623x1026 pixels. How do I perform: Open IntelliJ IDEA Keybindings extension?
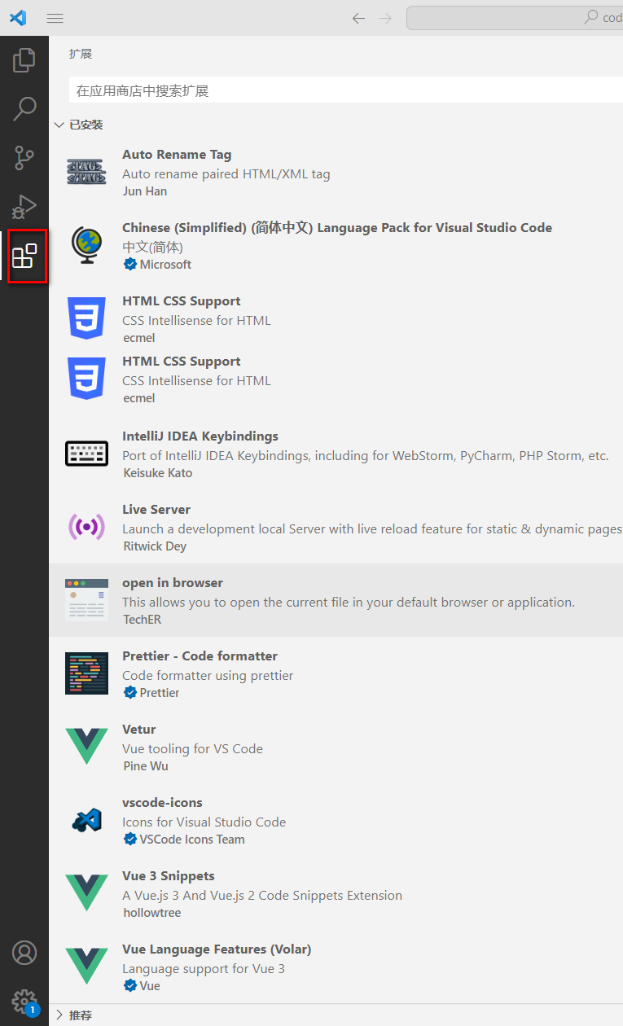200,436
